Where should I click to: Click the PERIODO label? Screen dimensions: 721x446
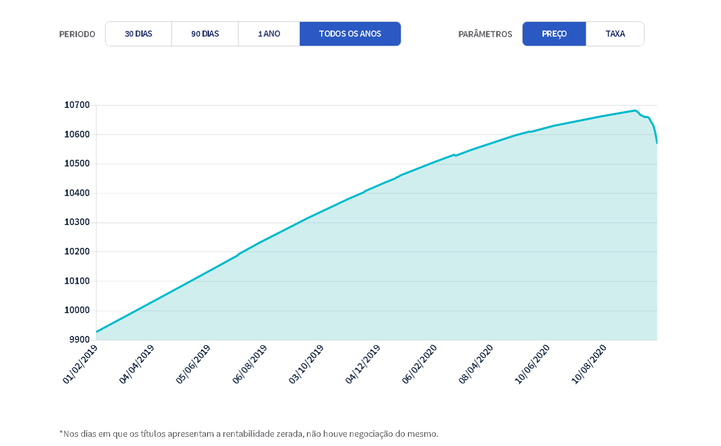tap(77, 34)
